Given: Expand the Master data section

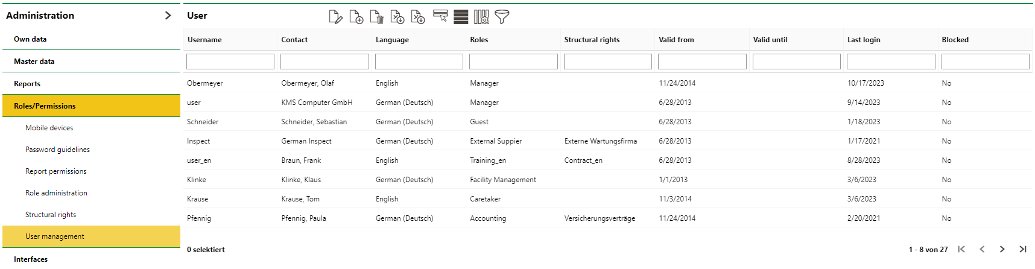Looking at the screenshot, I should (34, 62).
